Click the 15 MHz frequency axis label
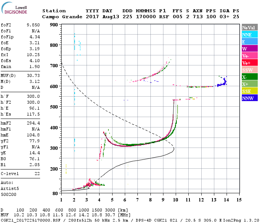The height and width of the screenshot is (223, 260). [239, 200]
